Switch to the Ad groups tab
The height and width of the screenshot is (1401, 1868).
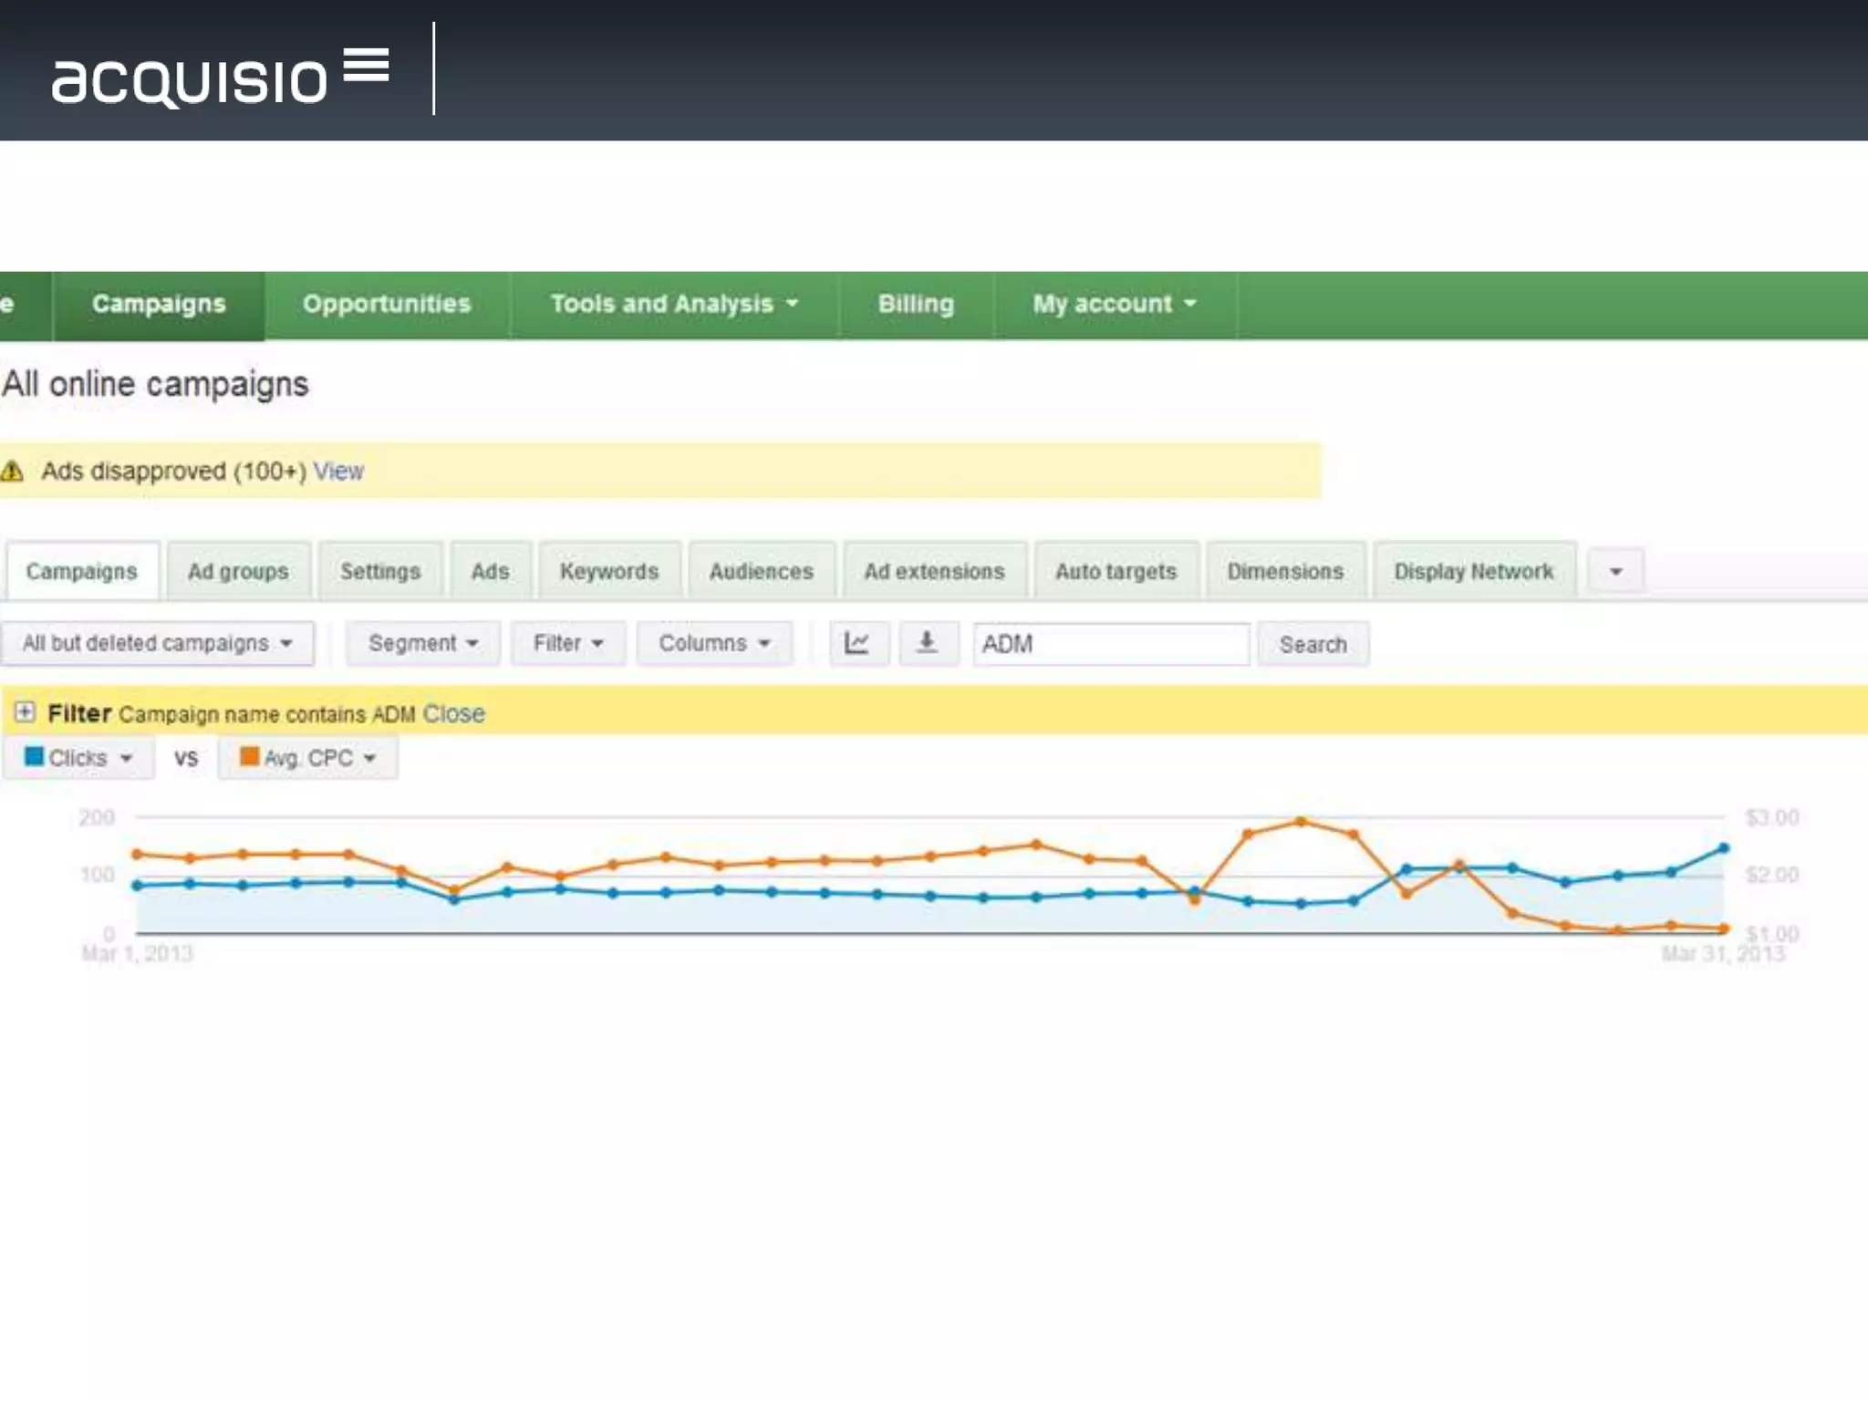238,572
